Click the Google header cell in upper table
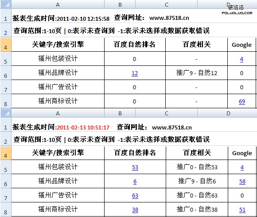Image resolution: width=257 pixels, height=217 pixels. [x=241, y=45]
